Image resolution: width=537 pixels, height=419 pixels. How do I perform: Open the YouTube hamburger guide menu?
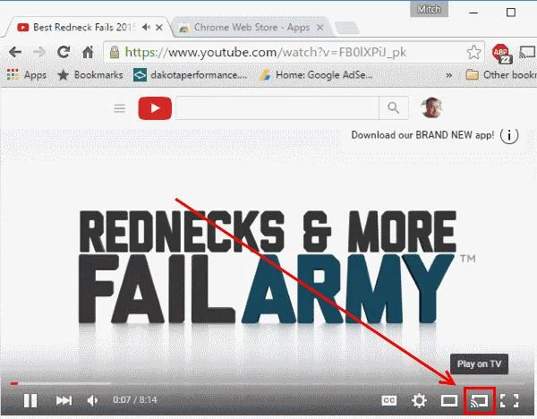point(120,108)
